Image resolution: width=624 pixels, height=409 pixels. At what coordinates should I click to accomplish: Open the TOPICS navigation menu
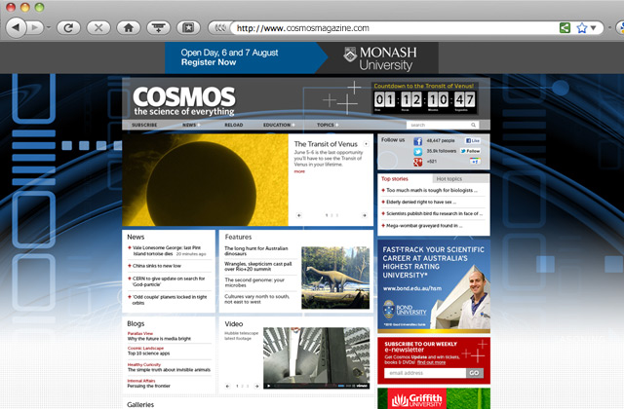point(326,125)
